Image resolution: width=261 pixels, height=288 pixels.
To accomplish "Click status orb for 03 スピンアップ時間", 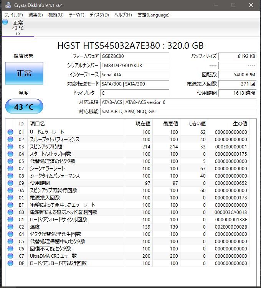I will pyautogui.click(x=10, y=146).
